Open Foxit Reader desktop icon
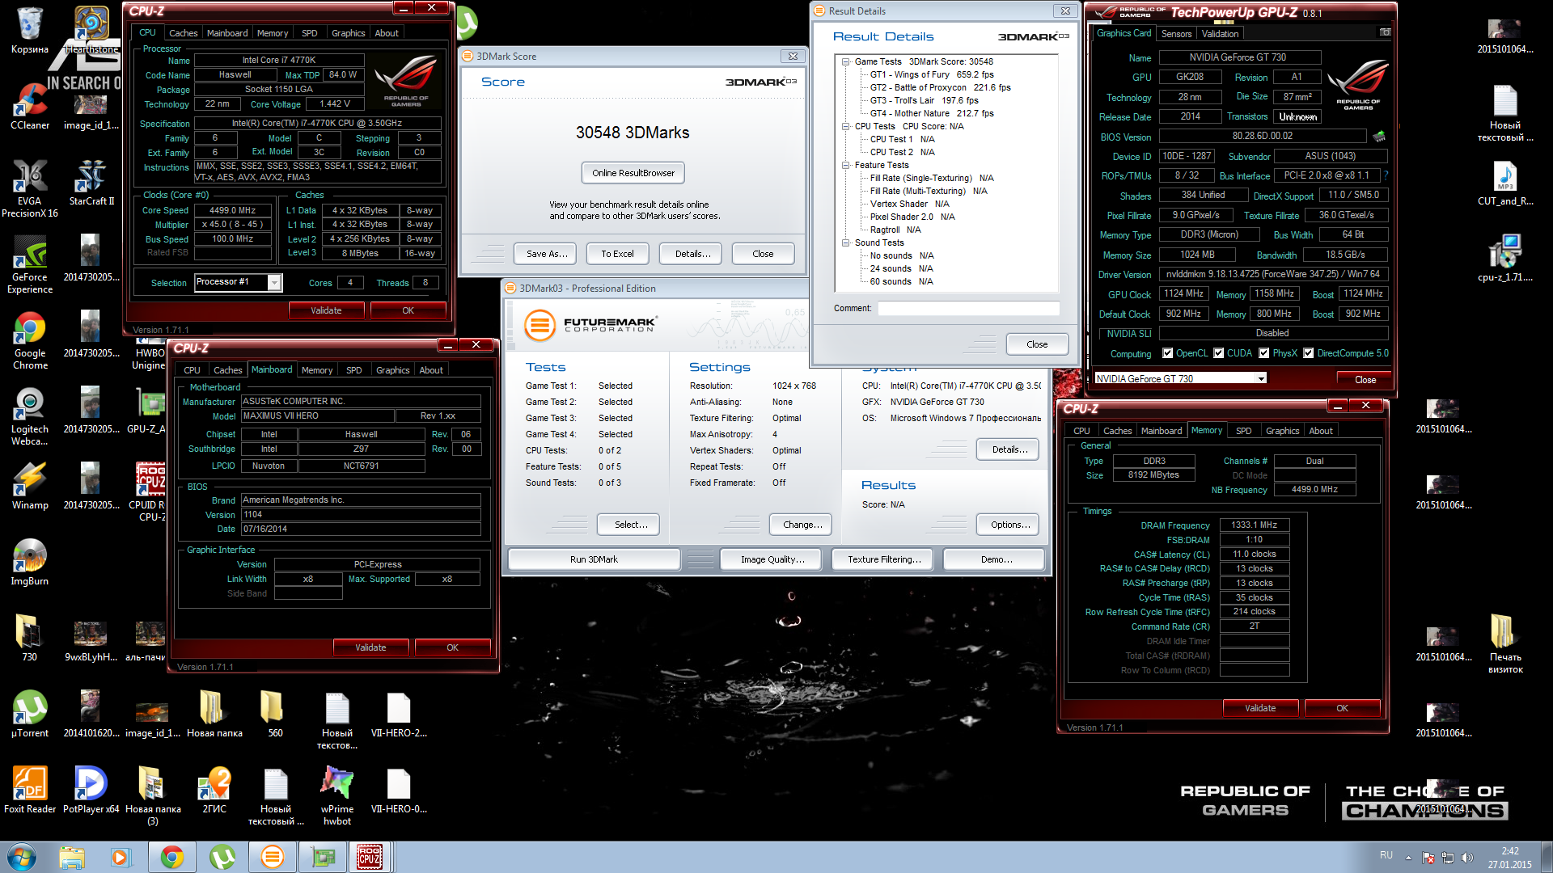 [x=30, y=791]
